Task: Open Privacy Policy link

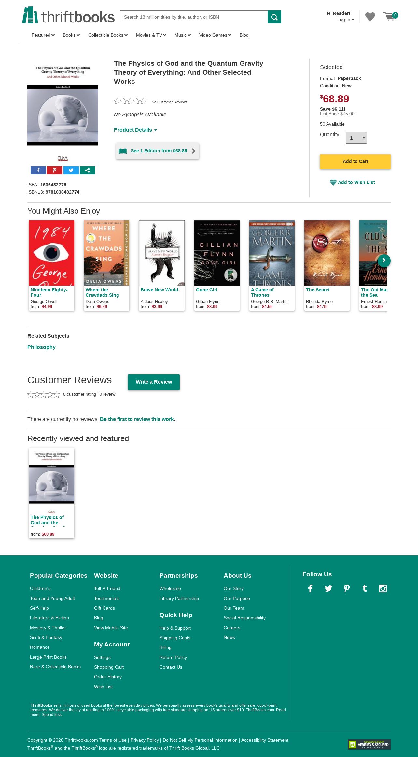Action: tap(145, 740)
